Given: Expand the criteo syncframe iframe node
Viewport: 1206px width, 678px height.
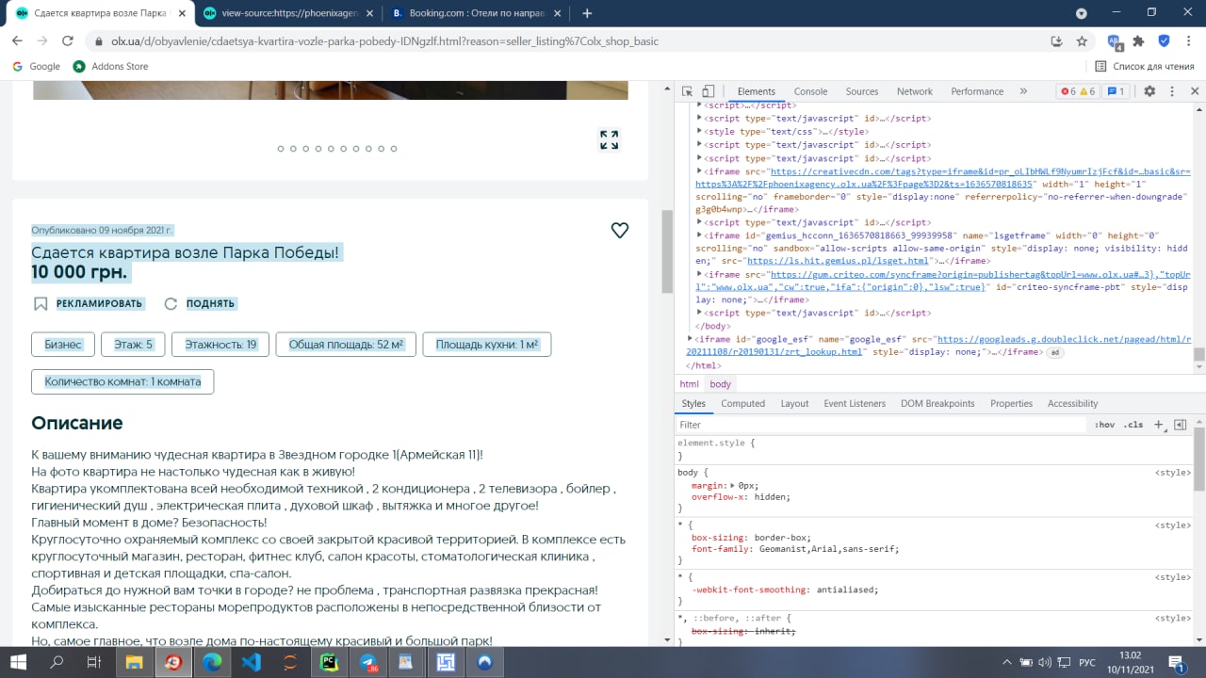Looking at the screenshot, I should (x=699, y=275).
